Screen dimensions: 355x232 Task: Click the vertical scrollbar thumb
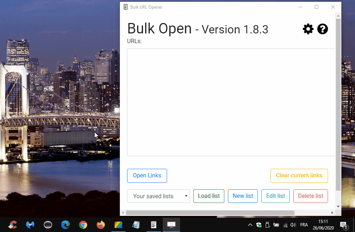coord(338,105)
